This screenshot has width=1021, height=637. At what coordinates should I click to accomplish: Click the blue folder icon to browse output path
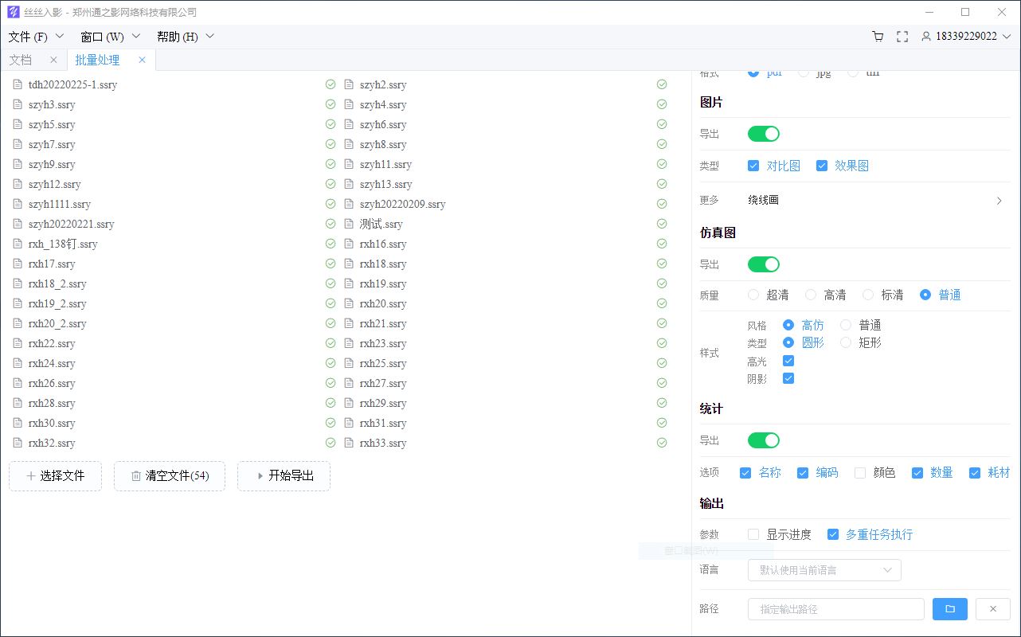click(949, 608)
